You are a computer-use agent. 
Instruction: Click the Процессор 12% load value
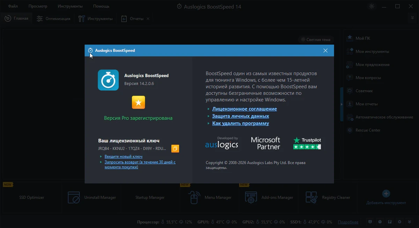point(189,222)
